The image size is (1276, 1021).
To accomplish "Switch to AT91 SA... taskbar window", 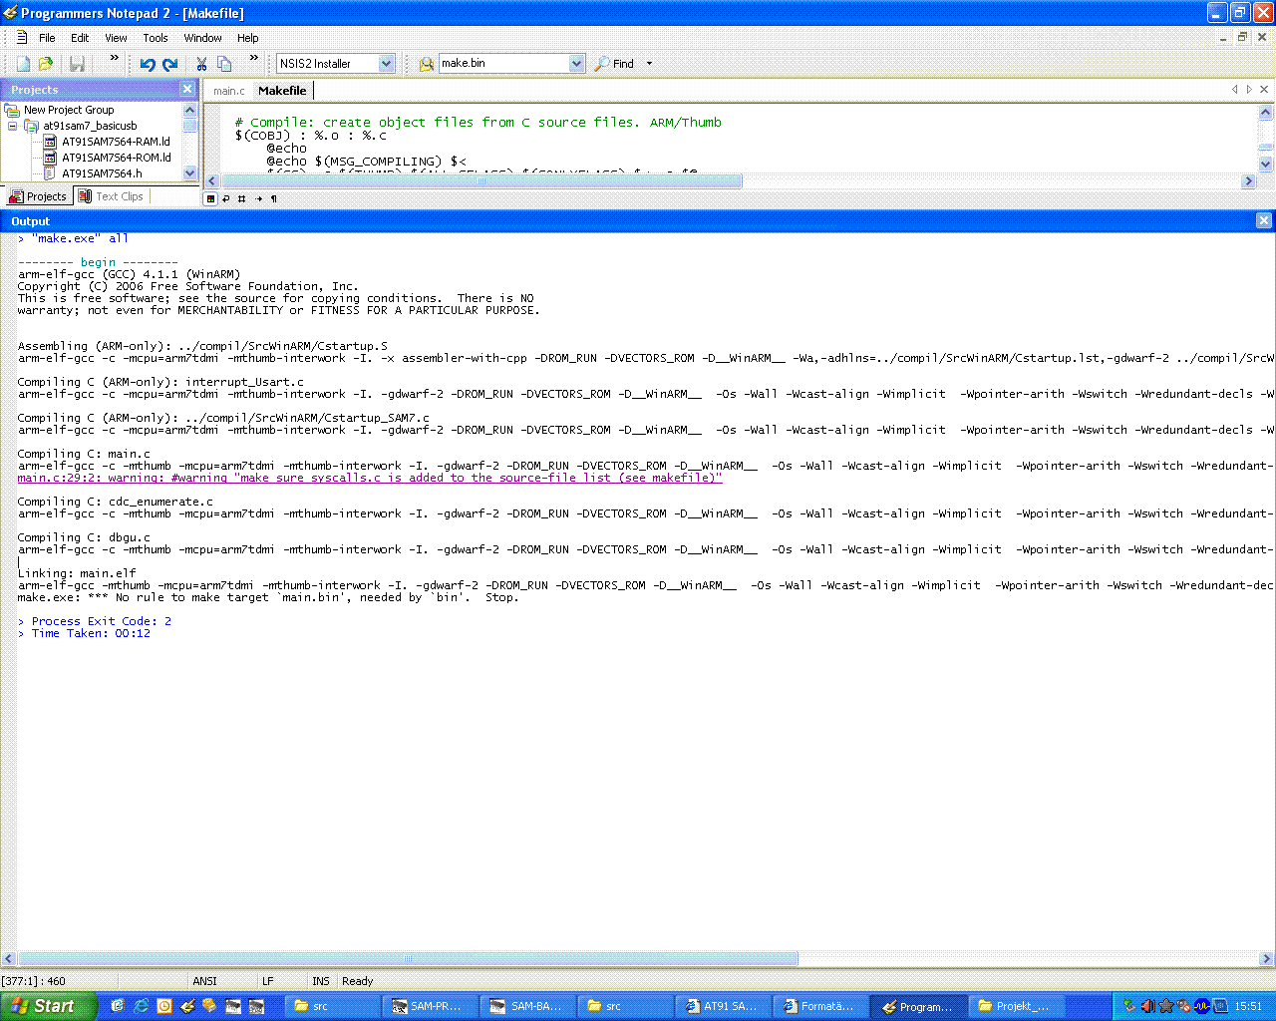I will (721, 1006).
